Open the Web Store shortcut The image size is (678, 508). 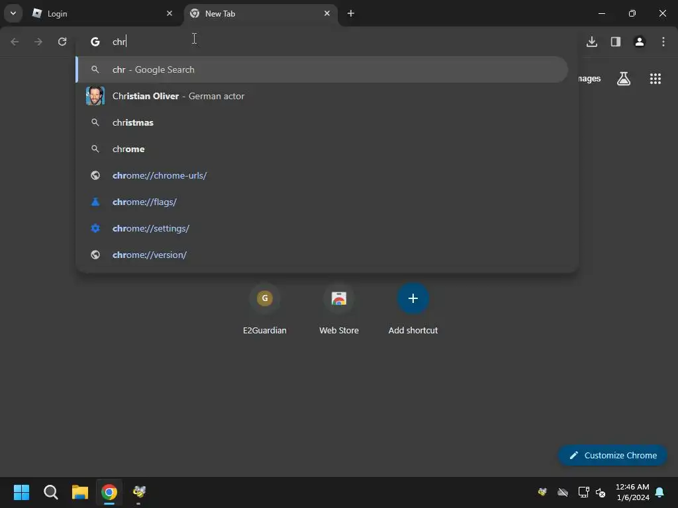click(x=339, y=310)
